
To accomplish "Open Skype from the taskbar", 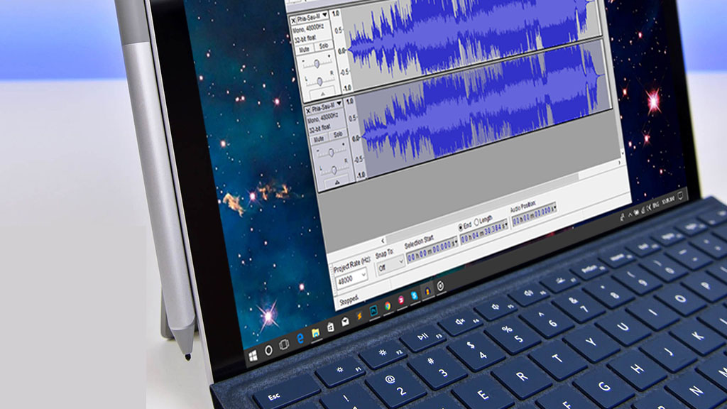I will pyautogui.click(x=414, y=296).
